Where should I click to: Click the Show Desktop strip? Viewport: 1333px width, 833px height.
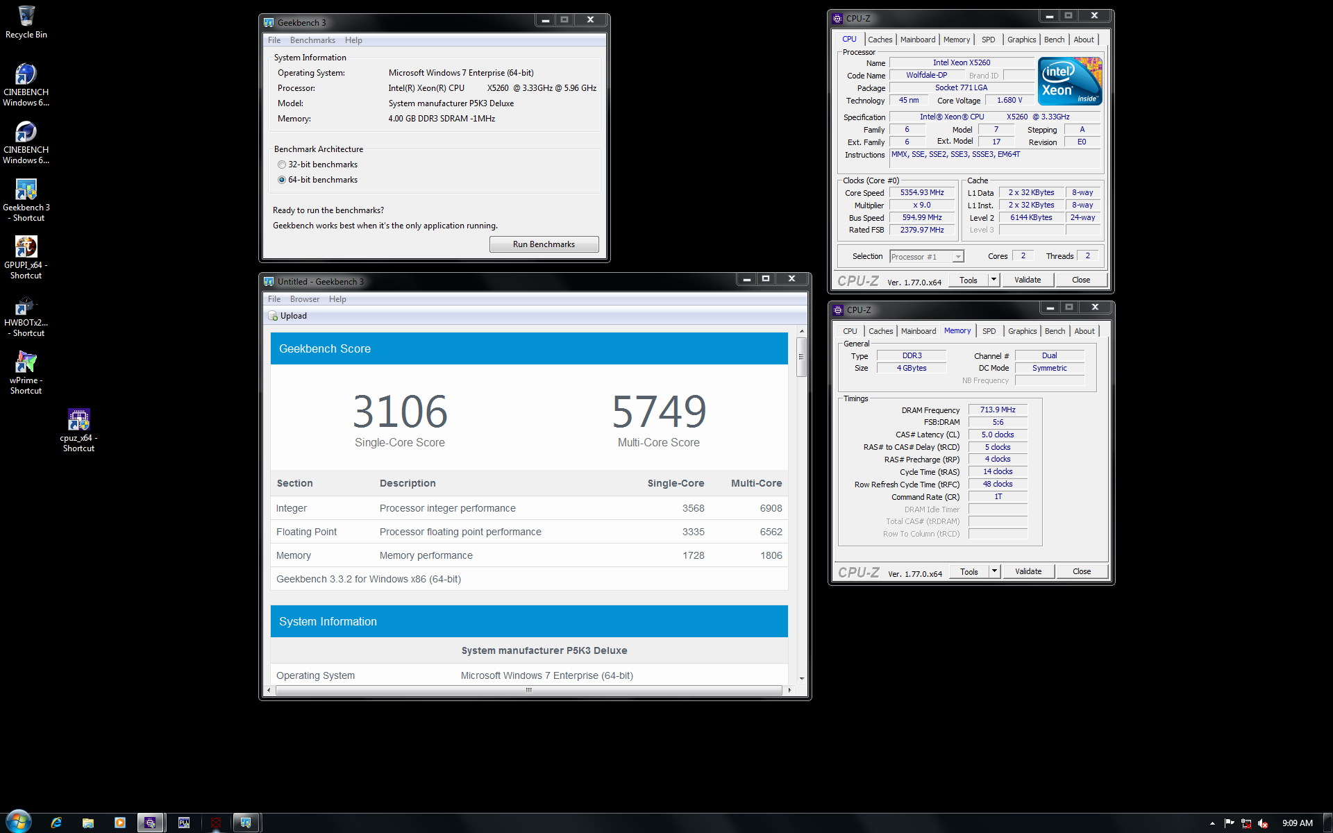1328,823
